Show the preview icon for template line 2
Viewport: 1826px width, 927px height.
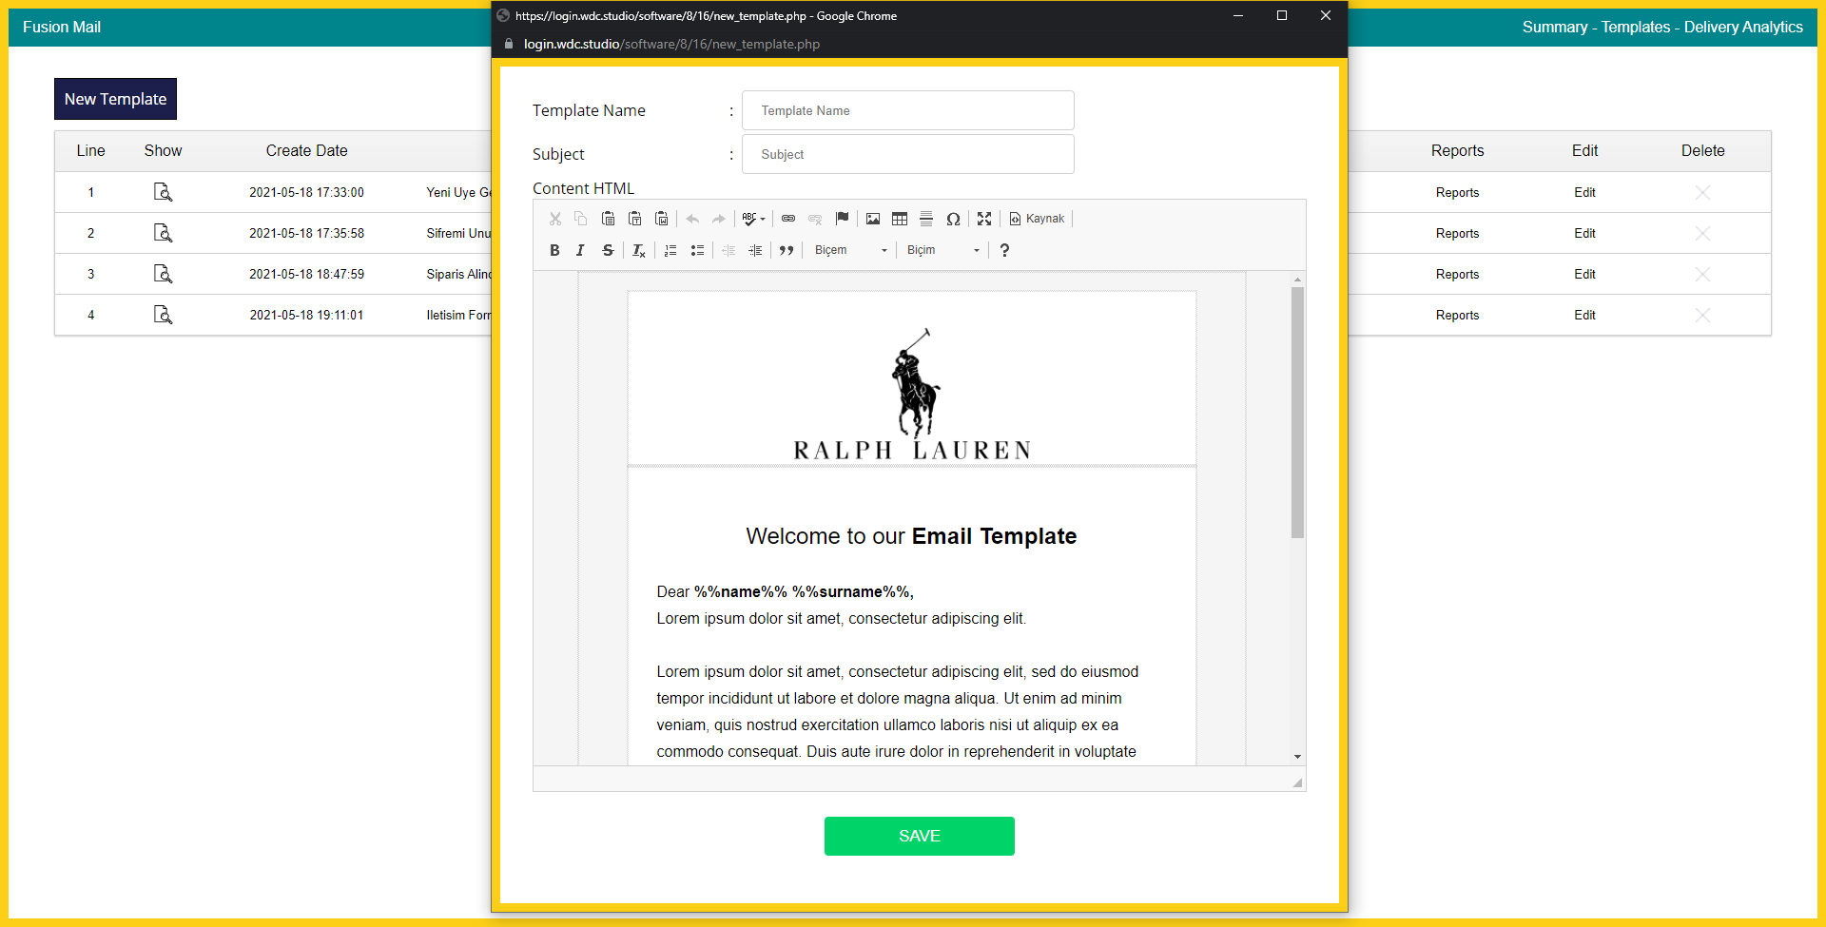[x=163, y=233]
